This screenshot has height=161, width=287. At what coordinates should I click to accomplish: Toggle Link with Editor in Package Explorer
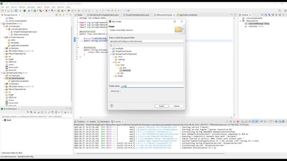[x=60, y=15]
